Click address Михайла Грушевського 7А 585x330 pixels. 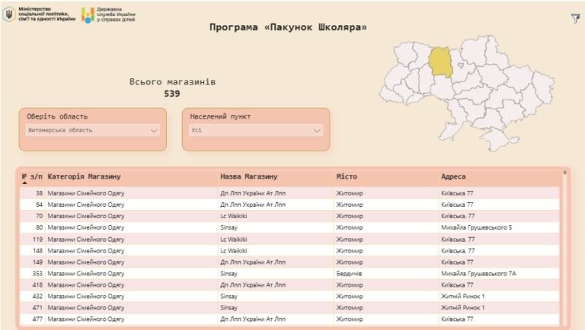click(478, 274)
